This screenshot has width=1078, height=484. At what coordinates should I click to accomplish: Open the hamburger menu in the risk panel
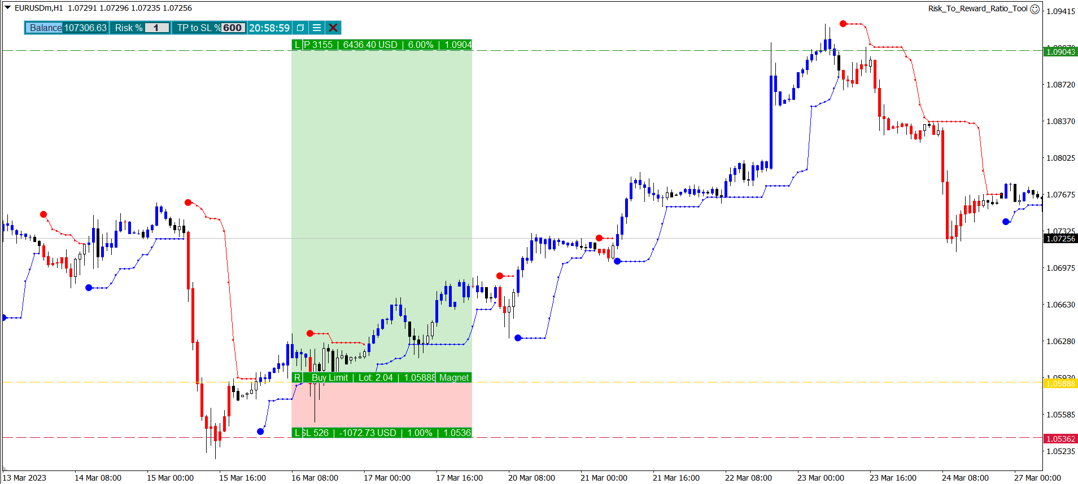[317, 28]
